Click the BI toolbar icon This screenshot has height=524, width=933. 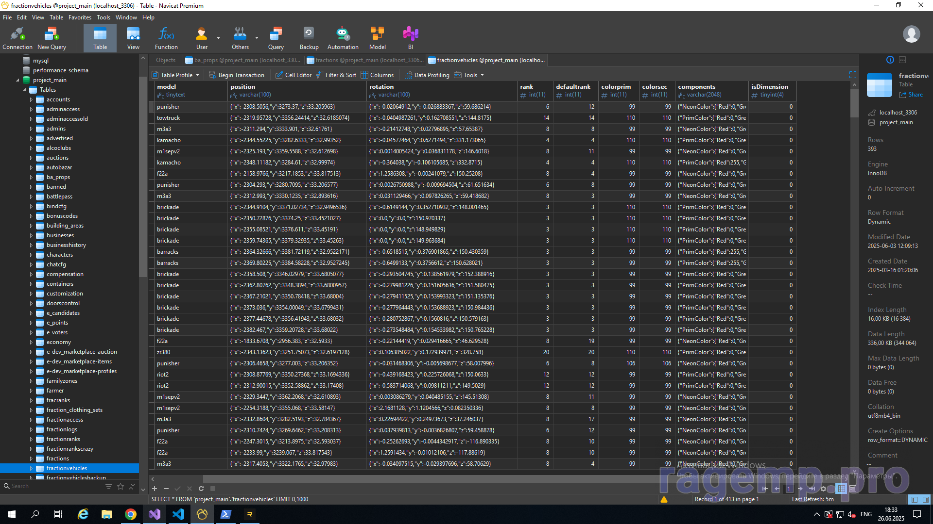coord(411,38)
